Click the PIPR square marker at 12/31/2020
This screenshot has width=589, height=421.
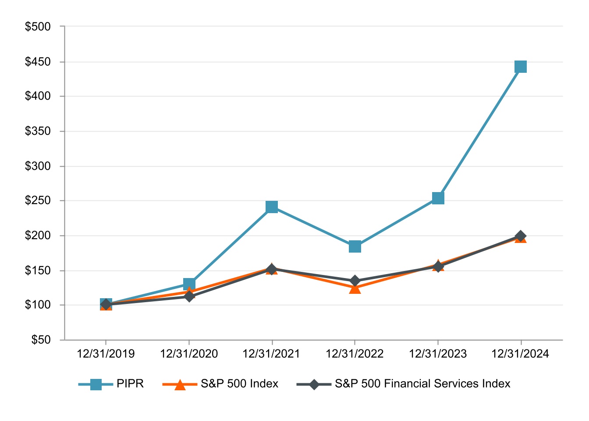[x=189, y=284]
